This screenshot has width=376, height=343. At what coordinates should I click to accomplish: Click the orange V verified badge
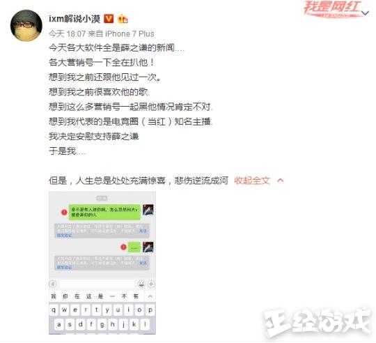pyautogui.click(x=109, y=19)
